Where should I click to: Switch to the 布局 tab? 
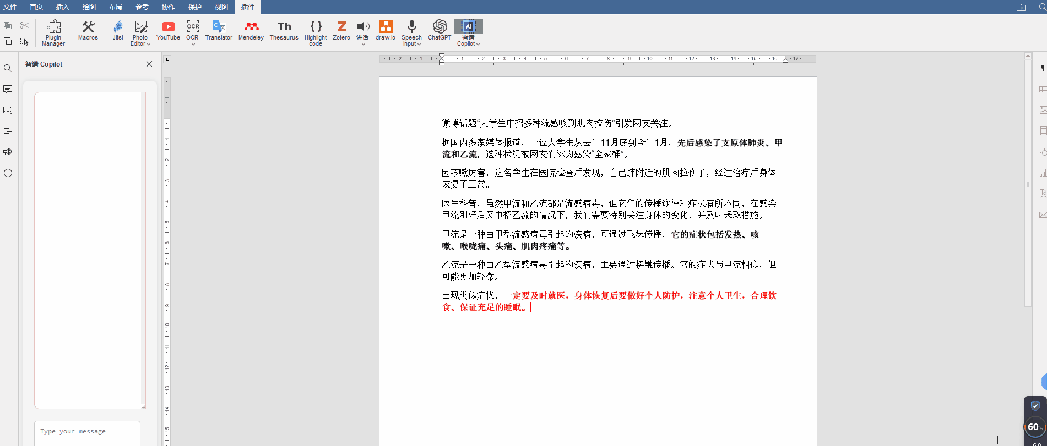tap(116, 7)
